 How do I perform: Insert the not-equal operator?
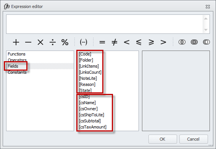[x=114, y=42]
